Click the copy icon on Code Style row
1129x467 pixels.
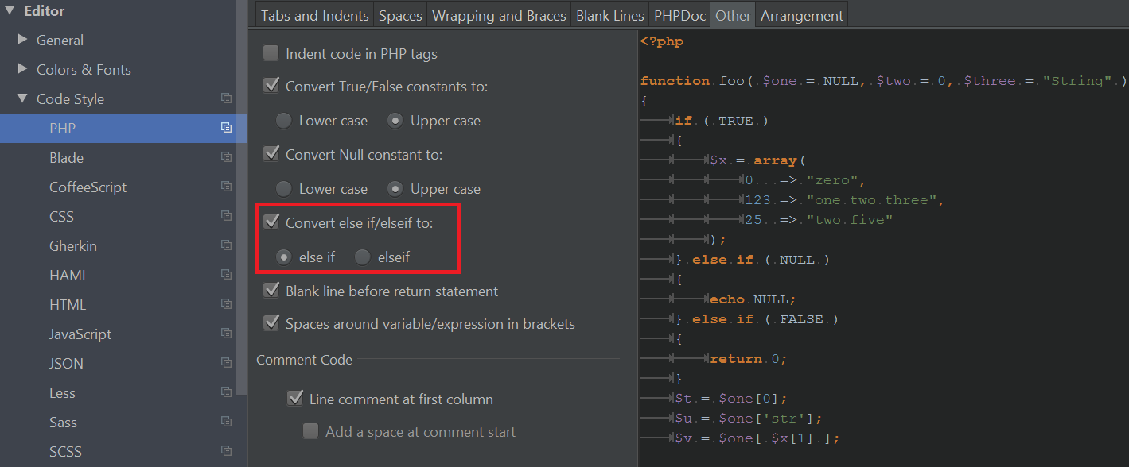tap(227, 98)
